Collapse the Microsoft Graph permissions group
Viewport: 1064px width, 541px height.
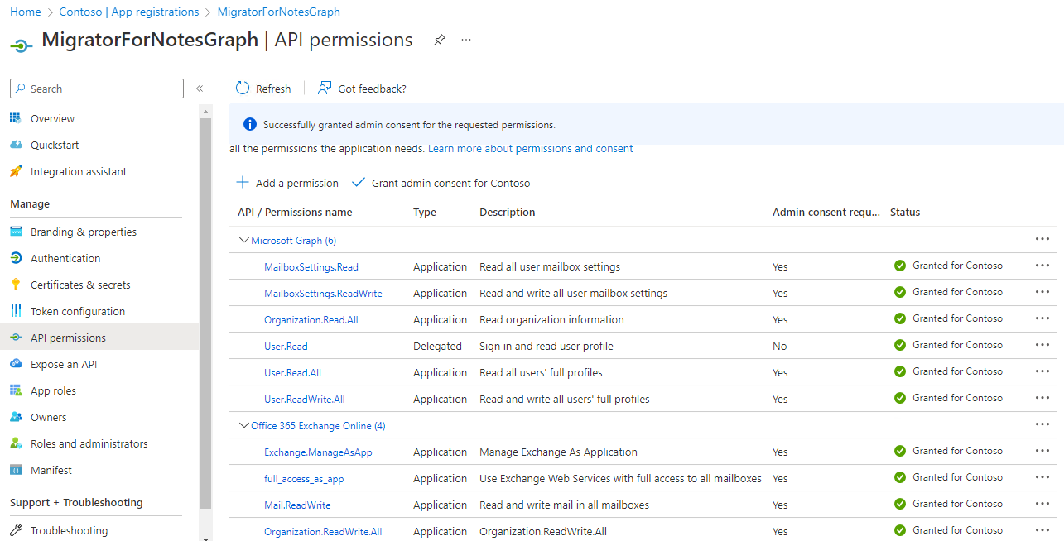point(243,240)
